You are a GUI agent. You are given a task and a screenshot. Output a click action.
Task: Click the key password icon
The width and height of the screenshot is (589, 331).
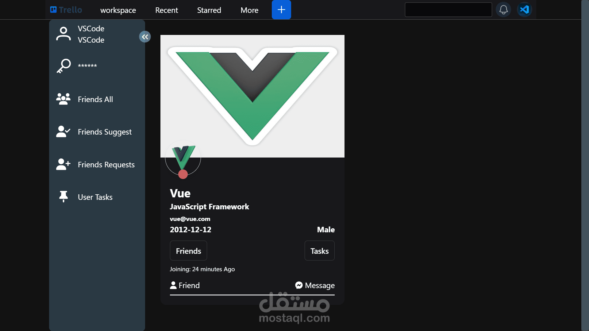64,66
